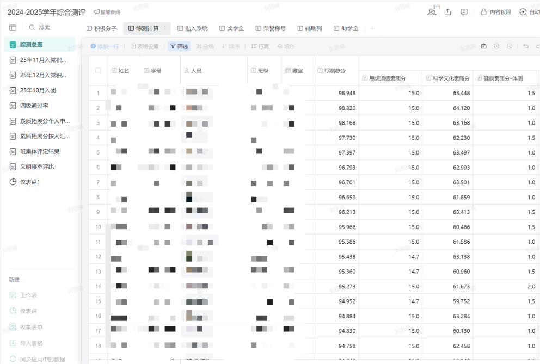The width and height of the screenshot is (540, 364).
Task: Open the 综测计算 tab's more options menu
Action: 165,28
